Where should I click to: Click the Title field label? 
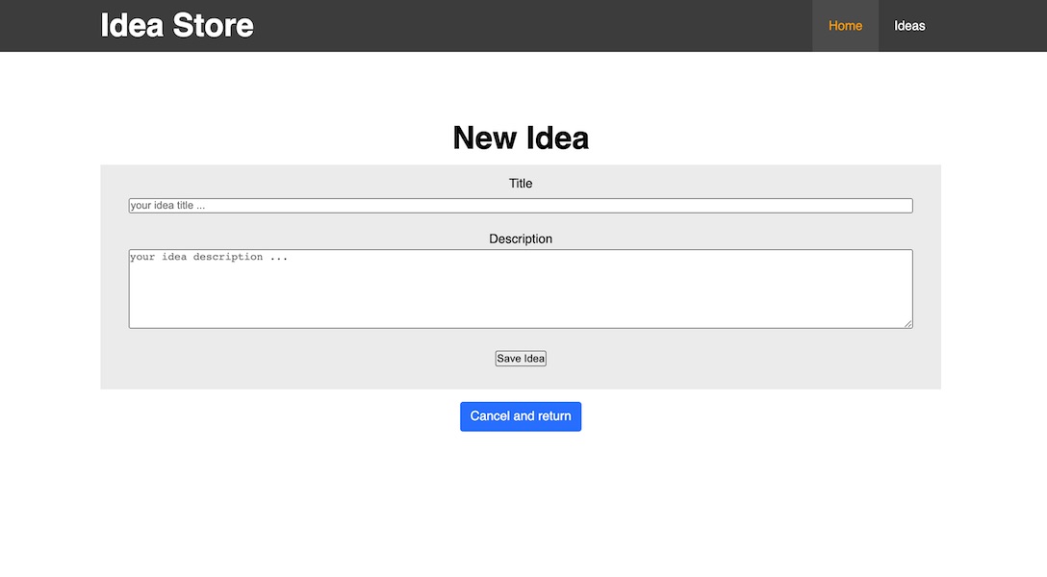pos(520,183)
